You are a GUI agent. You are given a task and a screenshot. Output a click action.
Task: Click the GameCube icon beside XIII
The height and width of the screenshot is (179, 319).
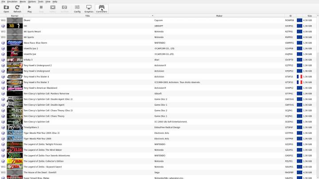coord(3,26)
